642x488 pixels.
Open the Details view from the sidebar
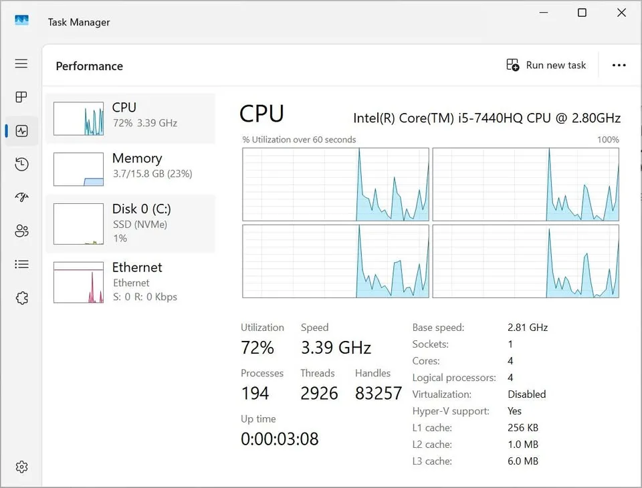[21, 264]
